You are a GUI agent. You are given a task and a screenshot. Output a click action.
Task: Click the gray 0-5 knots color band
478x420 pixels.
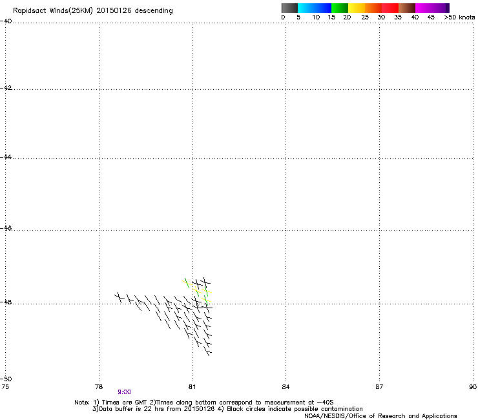click(x=289, y=8)
